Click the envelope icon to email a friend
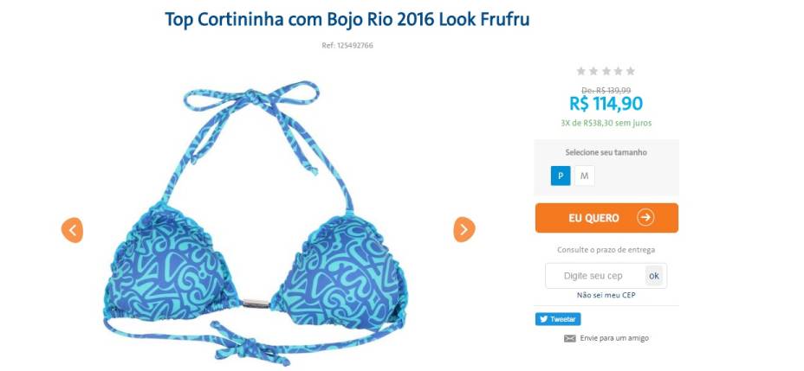 (570, 338)
